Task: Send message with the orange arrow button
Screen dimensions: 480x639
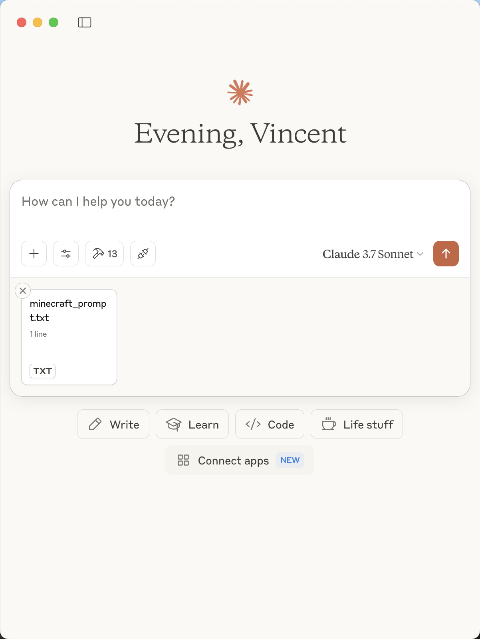Action: point(446,254)
